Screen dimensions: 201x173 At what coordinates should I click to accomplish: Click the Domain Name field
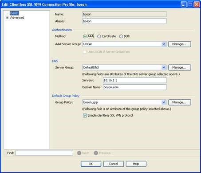point(134,87)
